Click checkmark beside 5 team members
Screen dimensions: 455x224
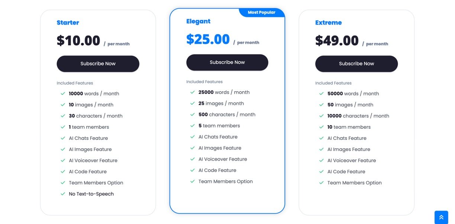(193, 126)
